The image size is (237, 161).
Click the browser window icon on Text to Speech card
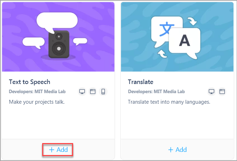click(x=92, y=92)
